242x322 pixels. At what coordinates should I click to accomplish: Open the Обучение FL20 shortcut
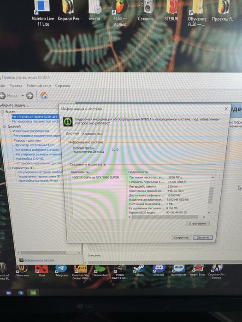[197, 13]
